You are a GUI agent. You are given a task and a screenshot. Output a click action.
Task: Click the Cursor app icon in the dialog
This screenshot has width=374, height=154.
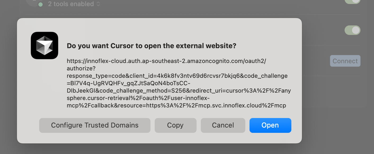click(44, 46)
